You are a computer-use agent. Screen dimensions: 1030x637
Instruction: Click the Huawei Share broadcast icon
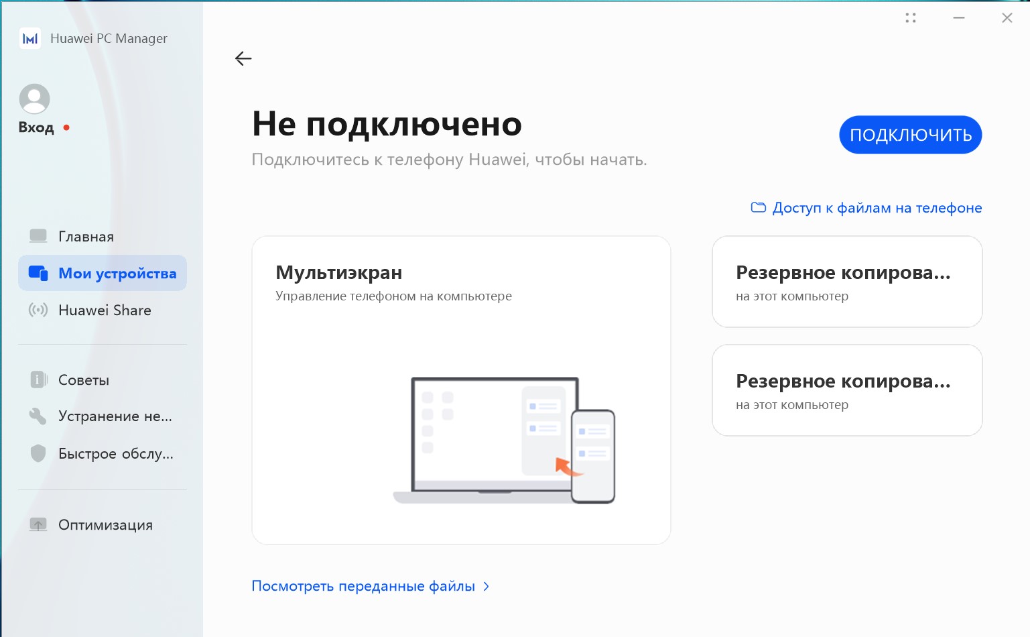point(38,310)
